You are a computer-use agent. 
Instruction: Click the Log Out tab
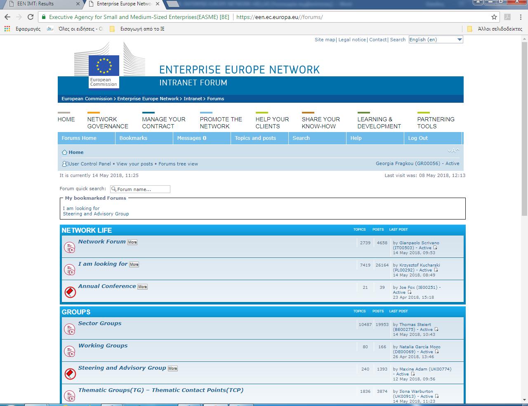click(433, 138)
